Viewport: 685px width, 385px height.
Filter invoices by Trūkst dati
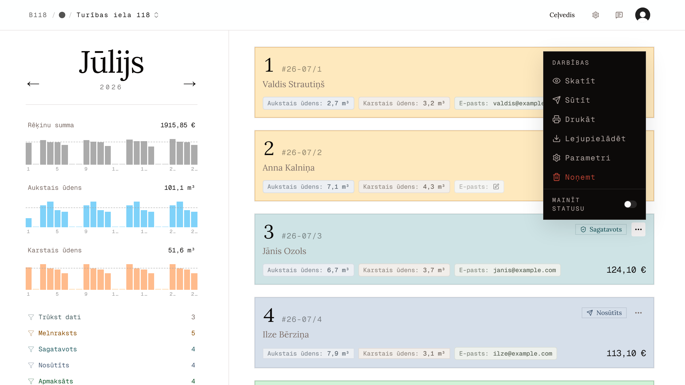point(112,317)
